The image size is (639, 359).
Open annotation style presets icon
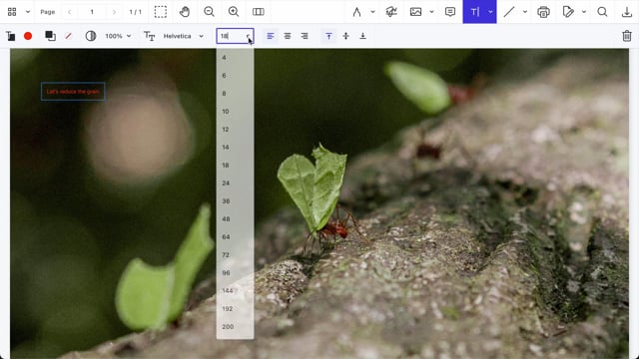11,36
